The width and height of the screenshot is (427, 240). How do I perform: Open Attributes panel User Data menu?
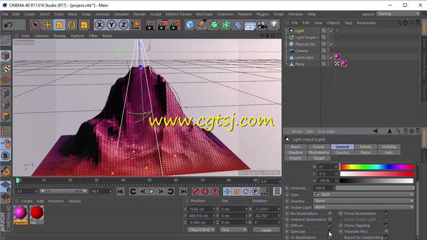click(x=326, y=131)
